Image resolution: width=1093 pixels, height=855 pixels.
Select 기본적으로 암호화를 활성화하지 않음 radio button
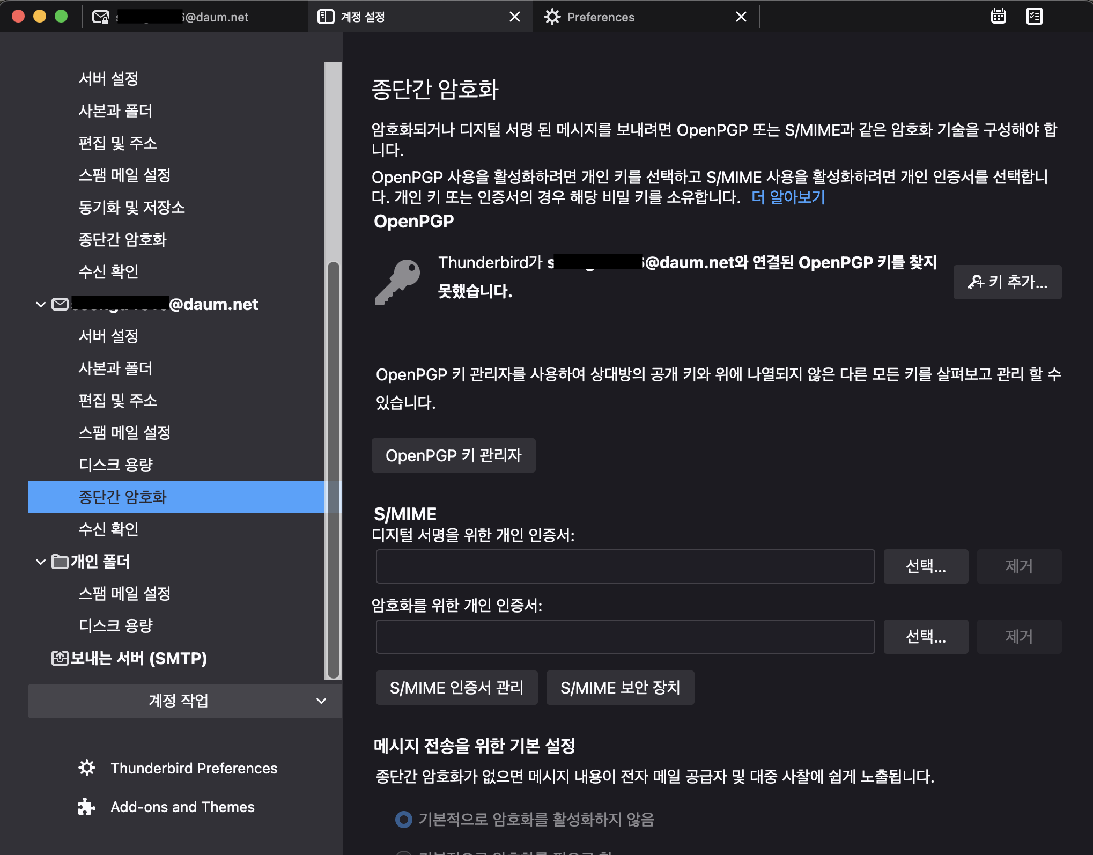coord(403,819)
